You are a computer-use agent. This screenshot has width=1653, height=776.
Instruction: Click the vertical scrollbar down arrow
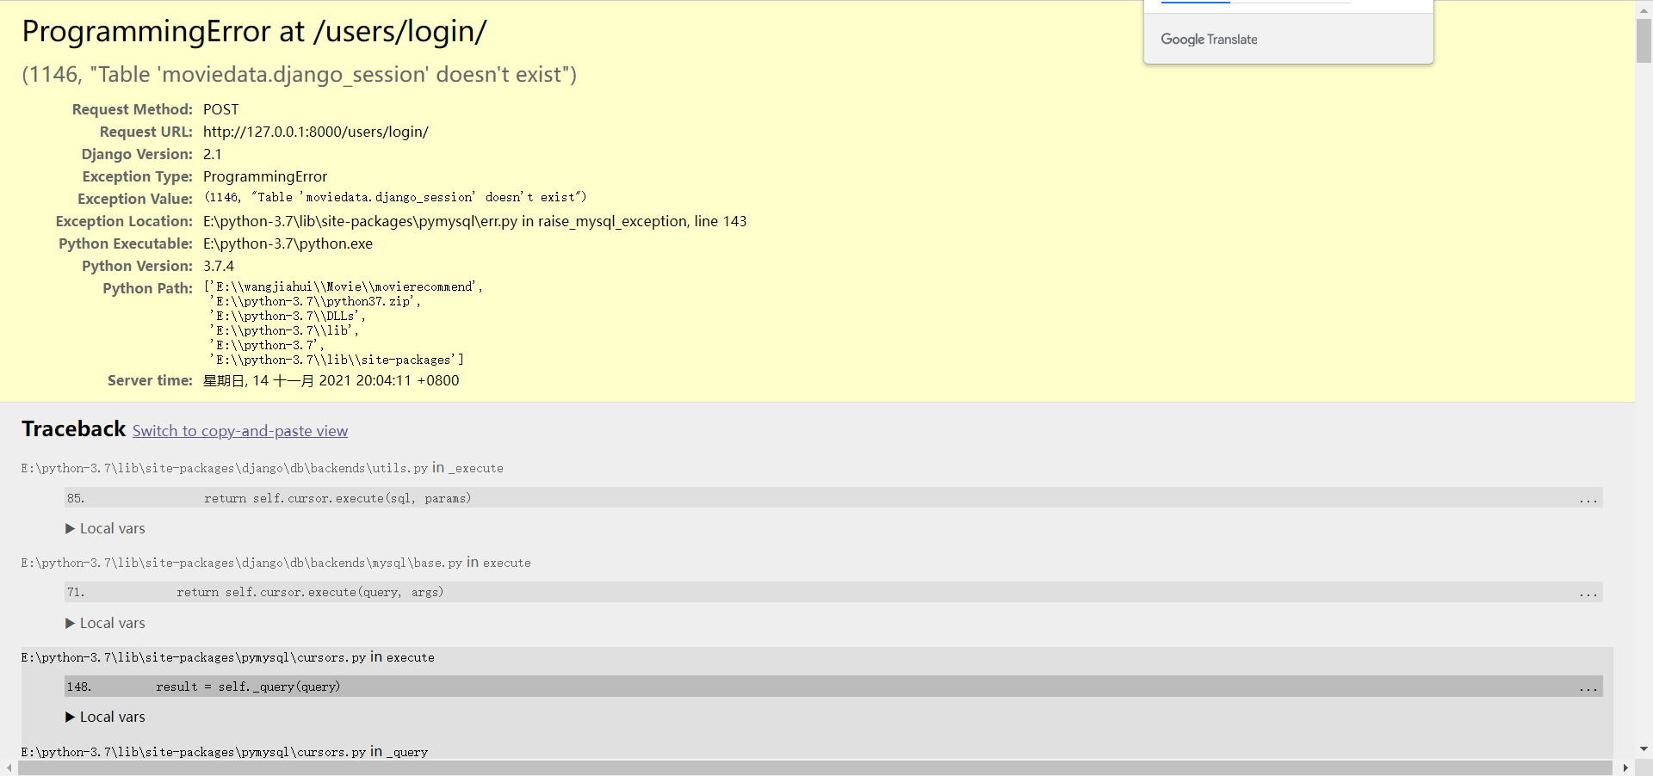coord(1644,748)
